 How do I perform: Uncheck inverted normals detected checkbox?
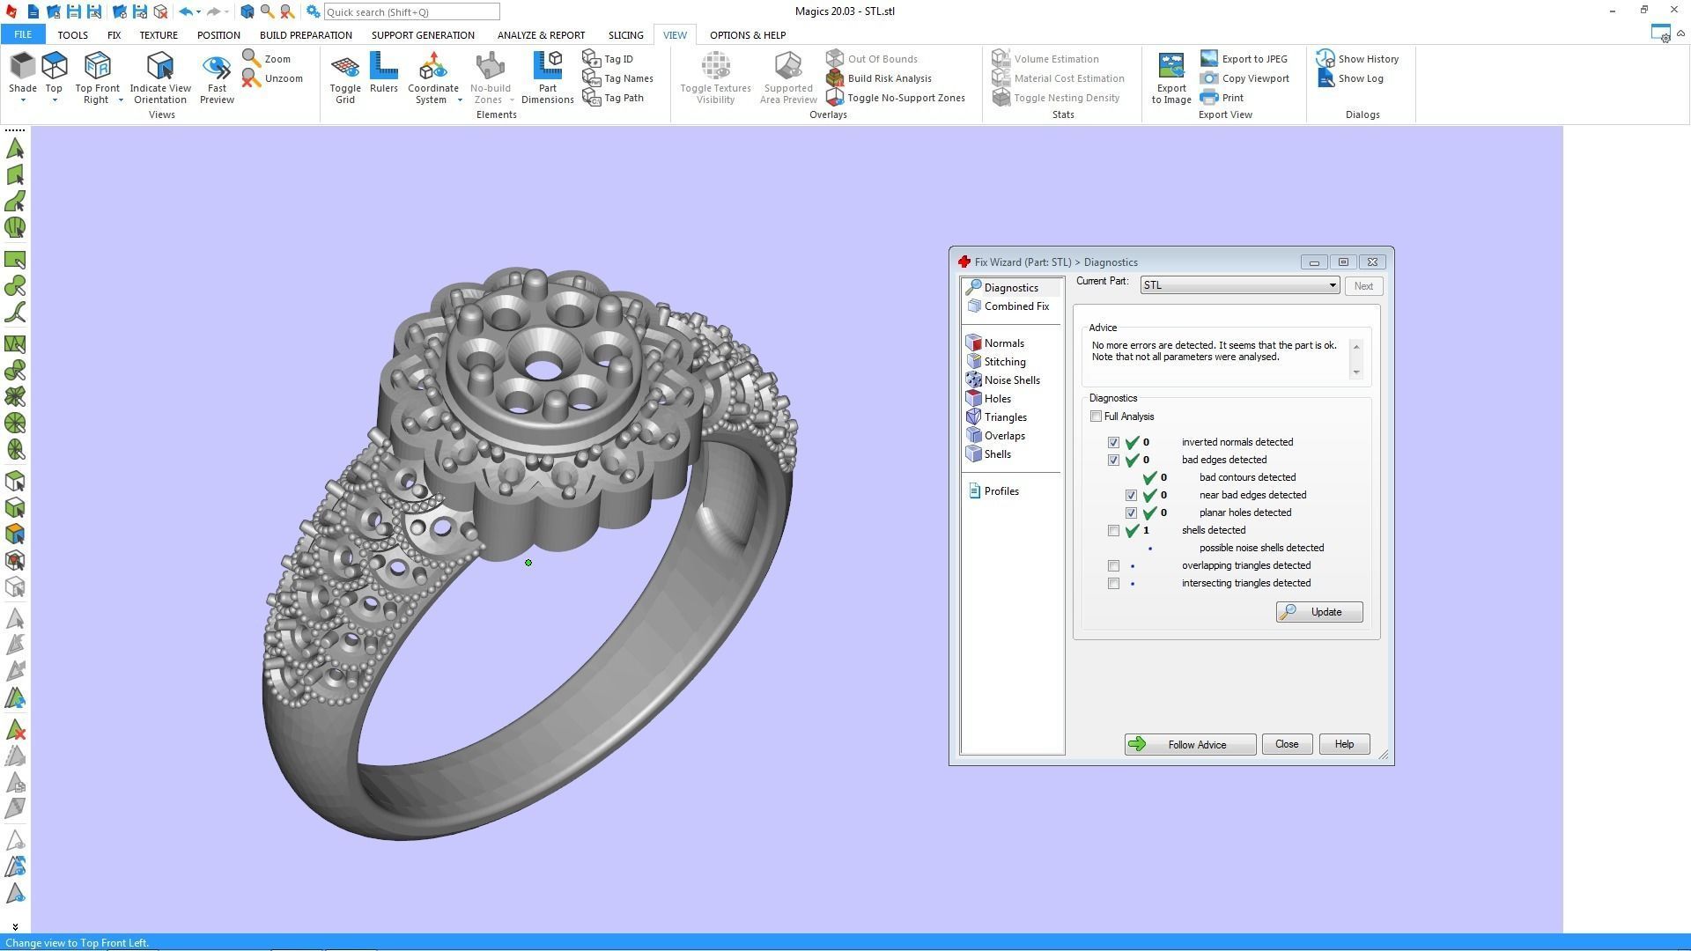tap(1113, 442)
